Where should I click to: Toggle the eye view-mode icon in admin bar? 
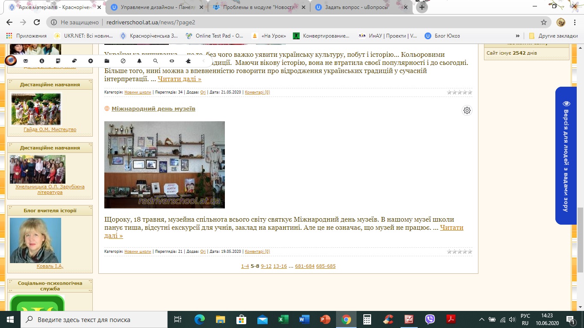coord(172,61)
